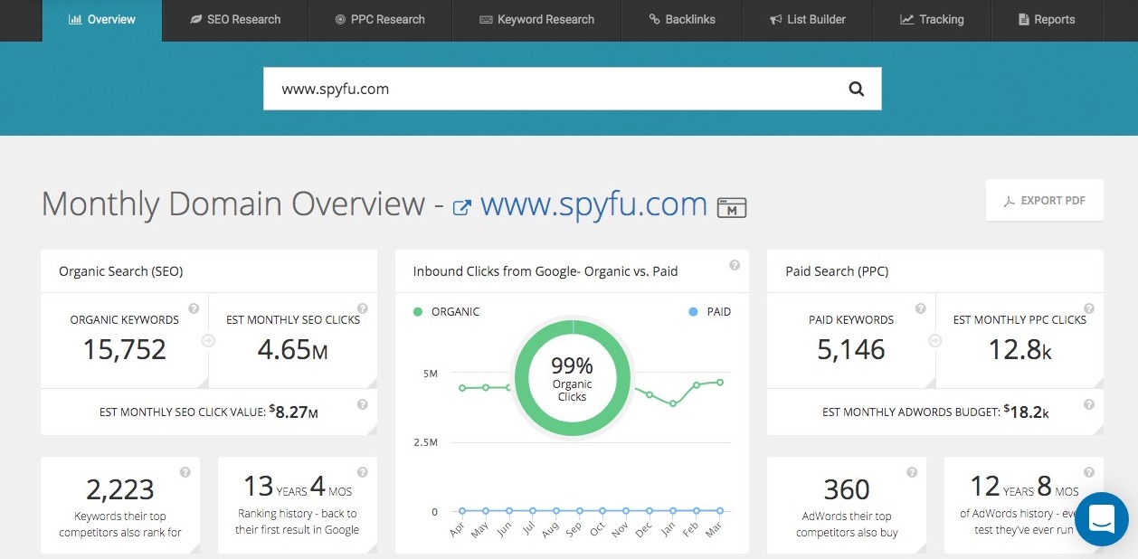
Task: Click the 5,146 paid keywords value
Action: 851,349
